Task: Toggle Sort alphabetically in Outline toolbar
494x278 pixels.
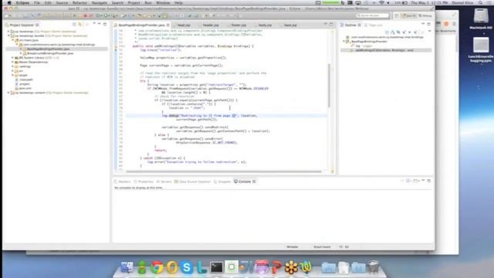Action: [393, 32]
